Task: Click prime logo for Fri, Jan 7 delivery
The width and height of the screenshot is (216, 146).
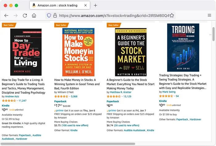Action: 111,110
